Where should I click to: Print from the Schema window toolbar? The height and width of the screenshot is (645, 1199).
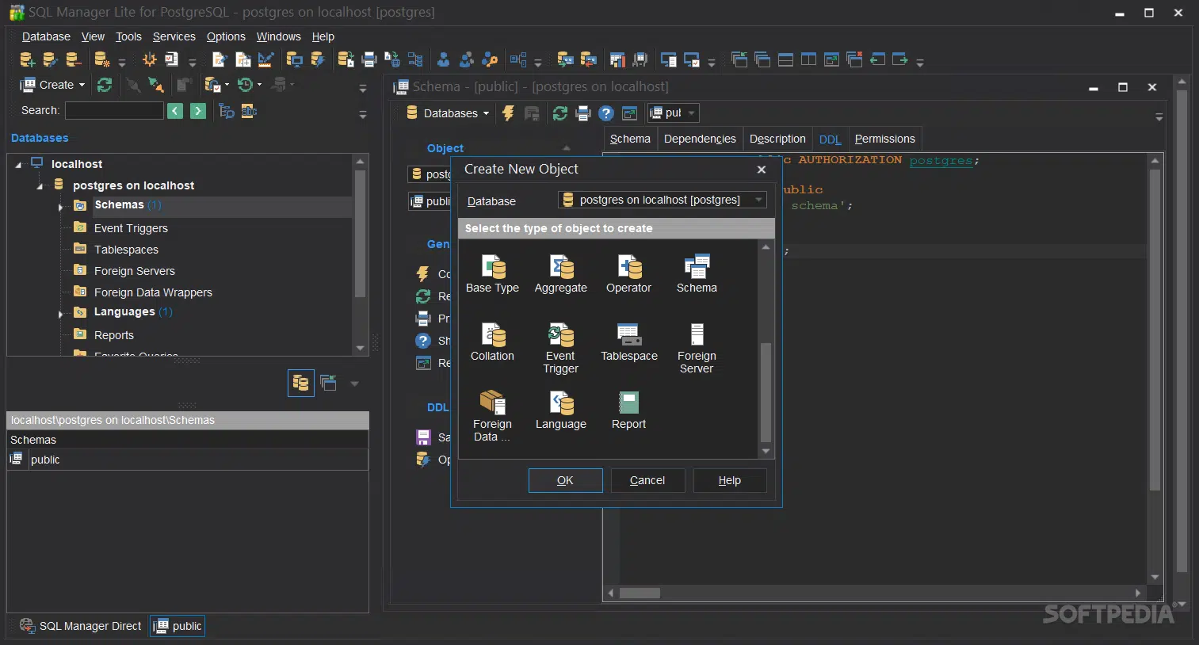click(583, 113)
